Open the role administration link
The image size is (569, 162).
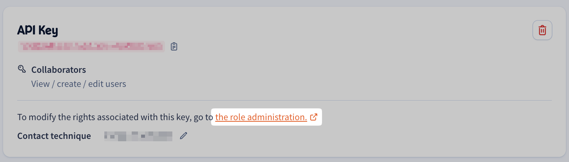coord(261,117)
